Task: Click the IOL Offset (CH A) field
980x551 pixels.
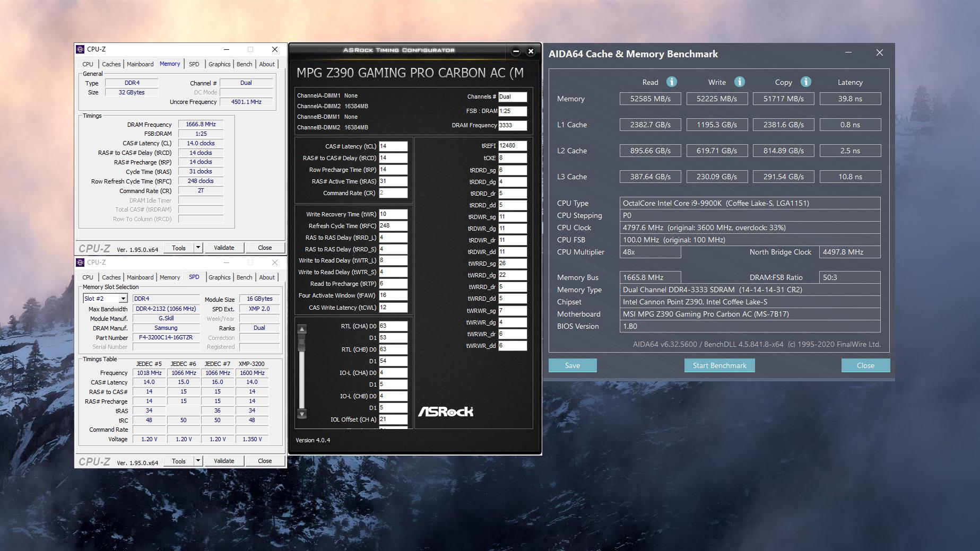Action: pos(393,419)
